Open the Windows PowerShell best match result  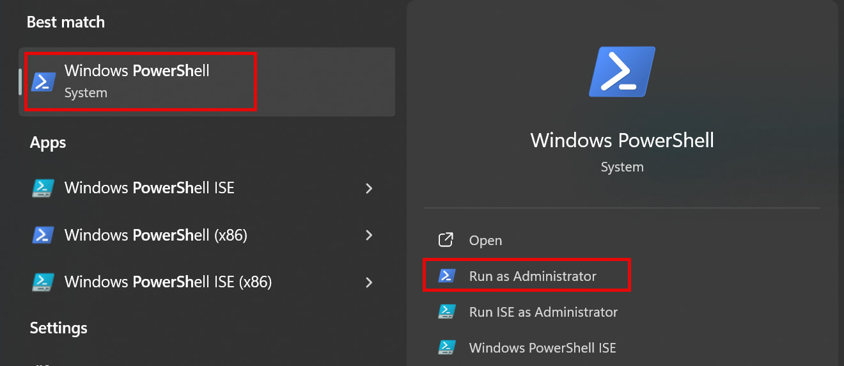(x=207, y=82)
